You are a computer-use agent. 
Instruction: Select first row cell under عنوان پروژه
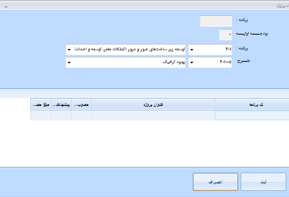coord(153,116)
